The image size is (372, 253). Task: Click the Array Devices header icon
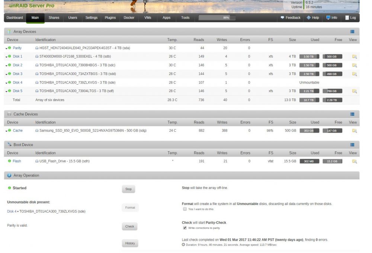point(9,32)
